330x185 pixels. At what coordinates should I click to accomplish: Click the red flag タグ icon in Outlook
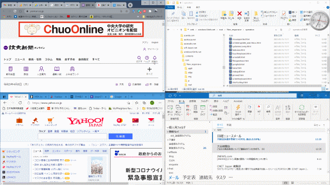[259, 107]
